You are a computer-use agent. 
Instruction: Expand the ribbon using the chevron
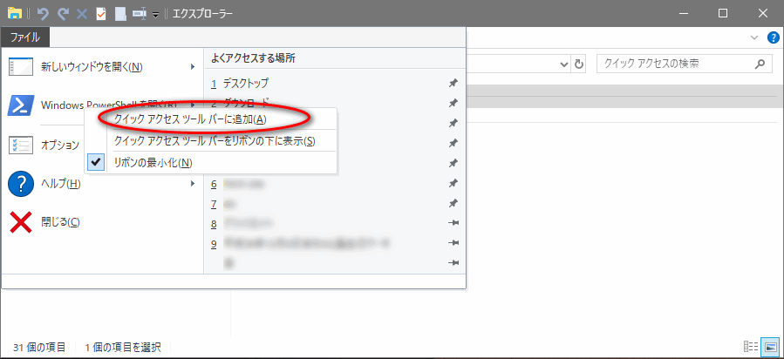(x=754, y=37)
